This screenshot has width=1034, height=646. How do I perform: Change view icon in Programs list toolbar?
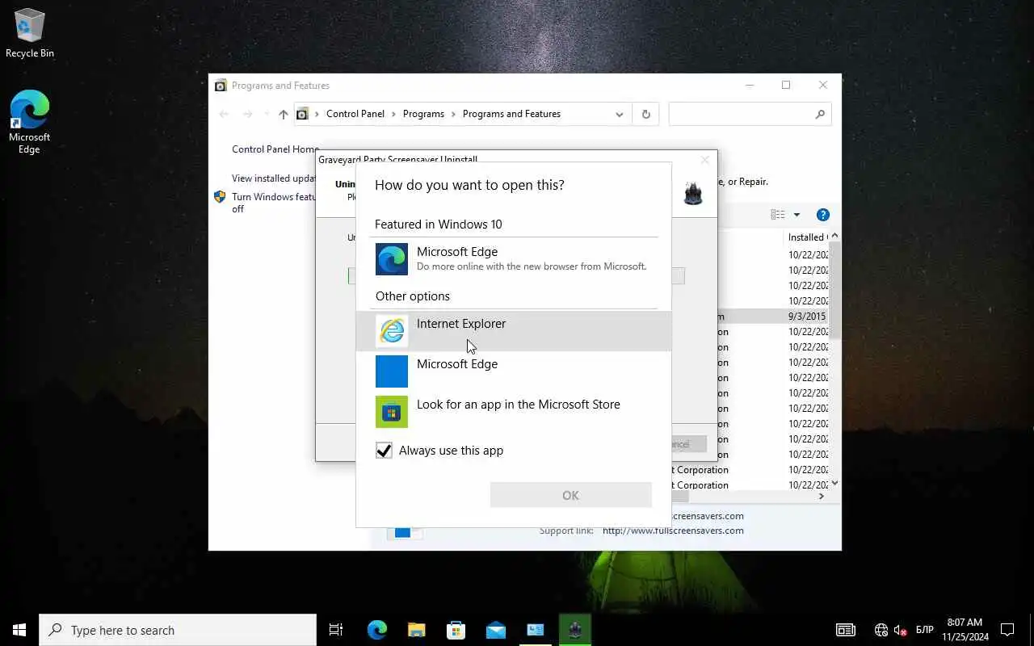point(778,215)
